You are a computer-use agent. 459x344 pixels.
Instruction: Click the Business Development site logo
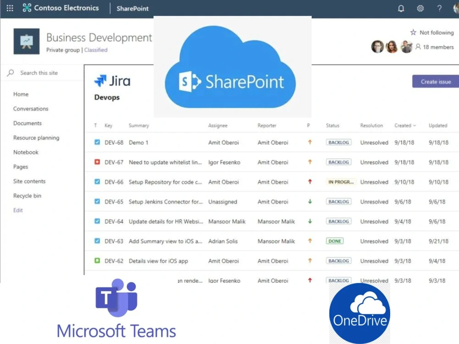click(26, 41)
